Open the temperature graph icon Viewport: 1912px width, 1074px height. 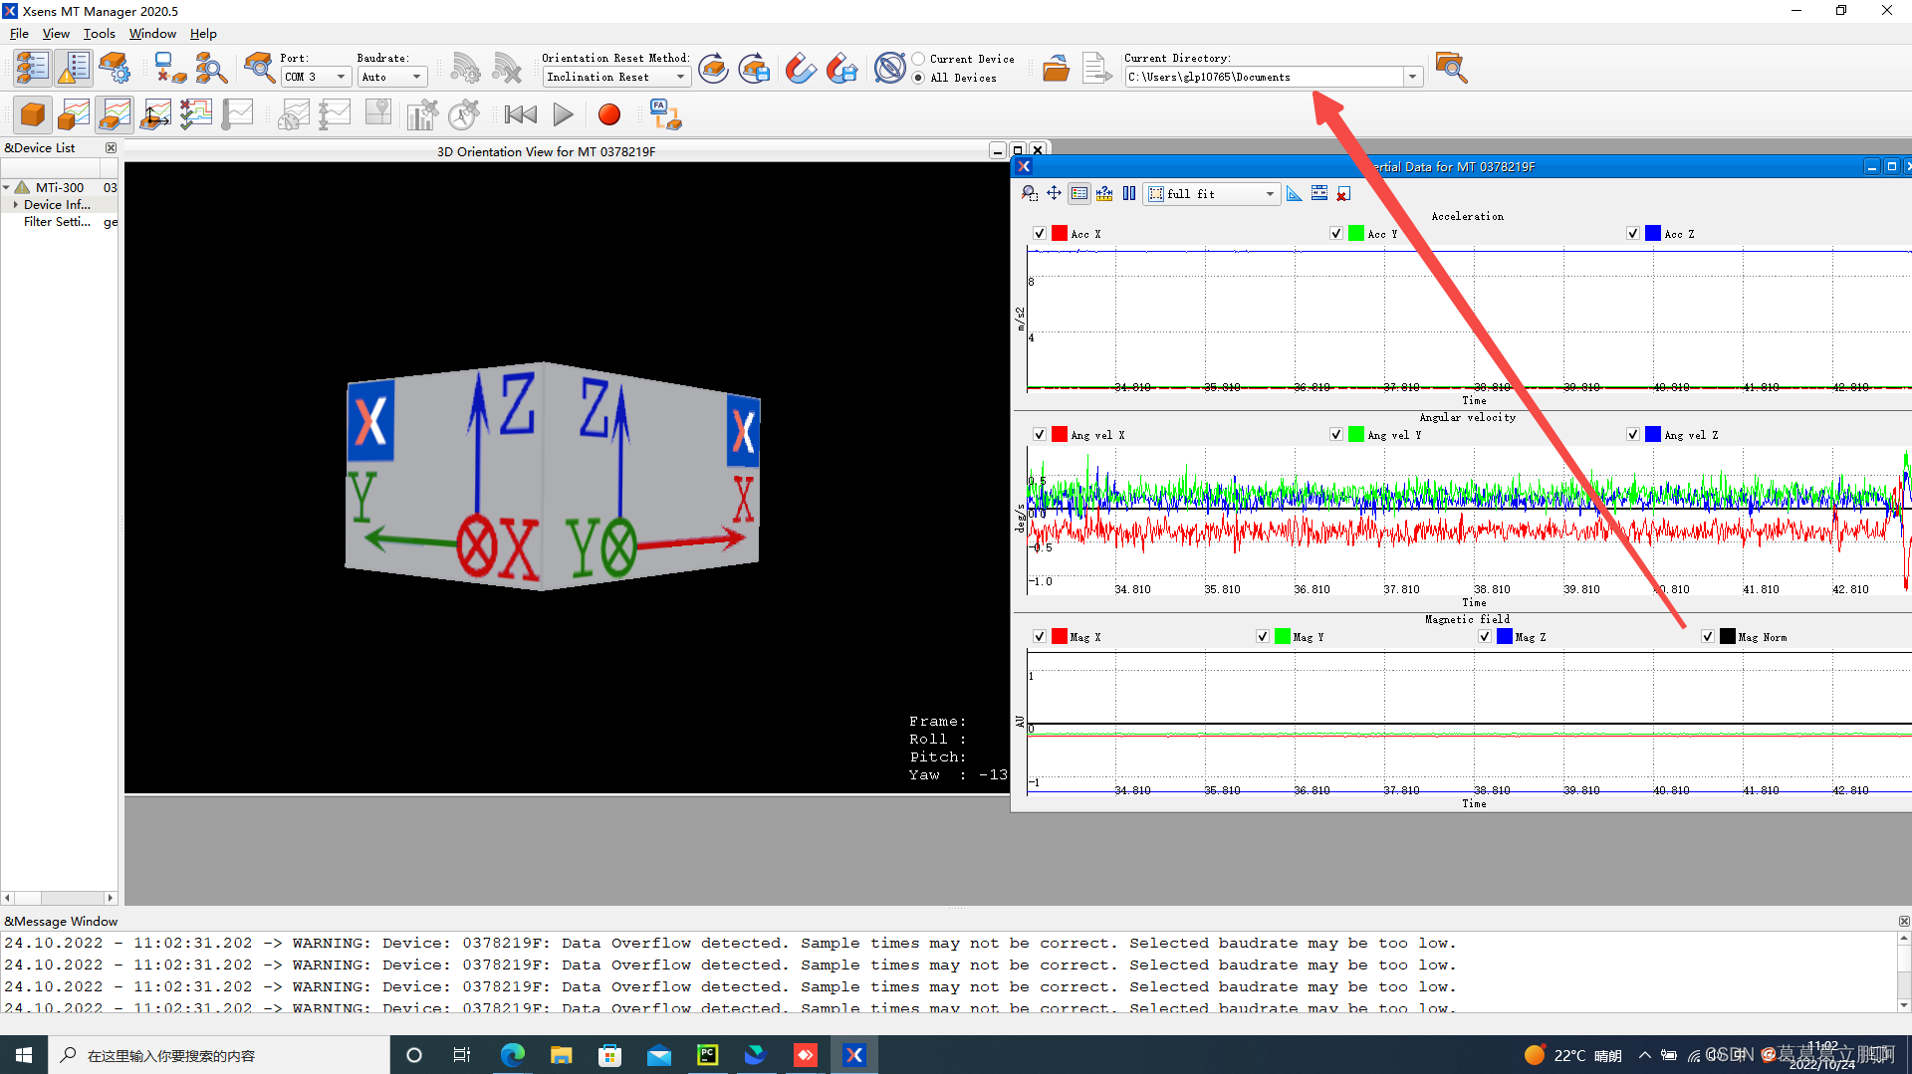tap(237, 114)
